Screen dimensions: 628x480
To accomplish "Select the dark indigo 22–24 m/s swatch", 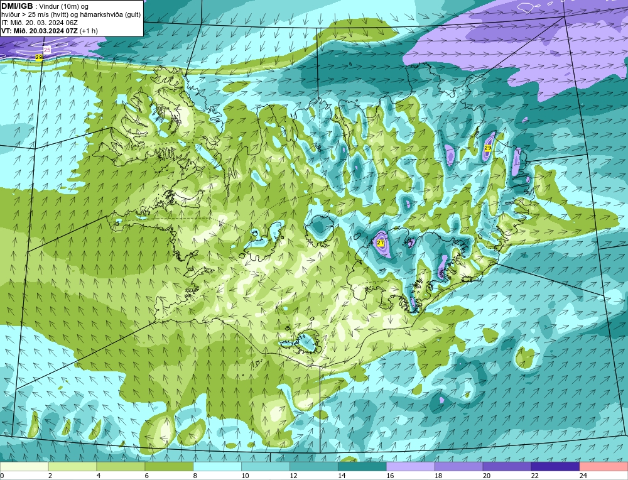I will tap(555, 467).
